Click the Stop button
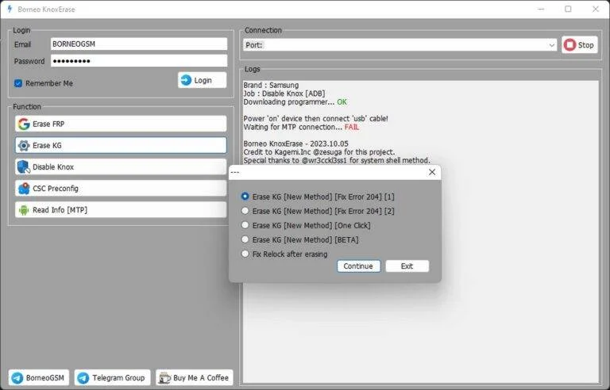The image size is (610, 390). pos(580,45)
